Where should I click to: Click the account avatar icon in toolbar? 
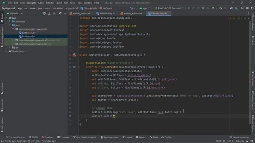[252, 8]
